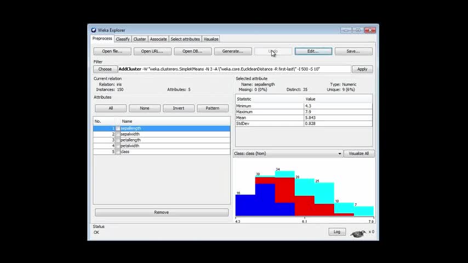Open the Visualize tab
The width and height of the screenshot is (468, 263).
pos(211,39)
